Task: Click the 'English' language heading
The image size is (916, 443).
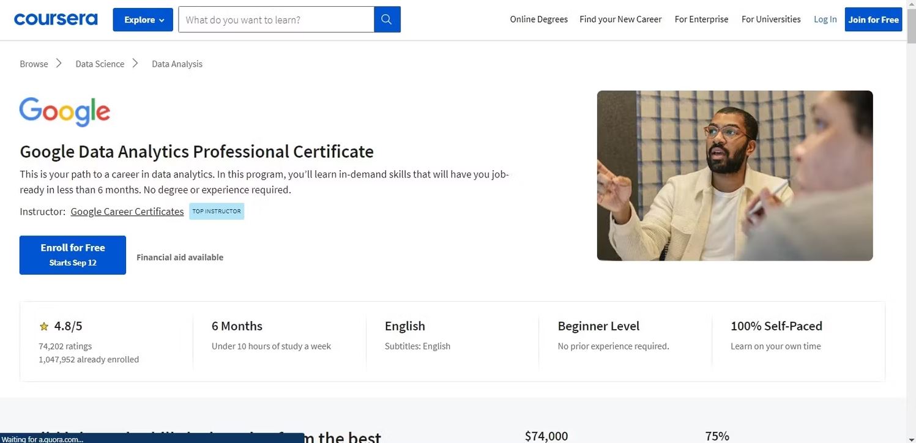Action: (x=405, y=326)
